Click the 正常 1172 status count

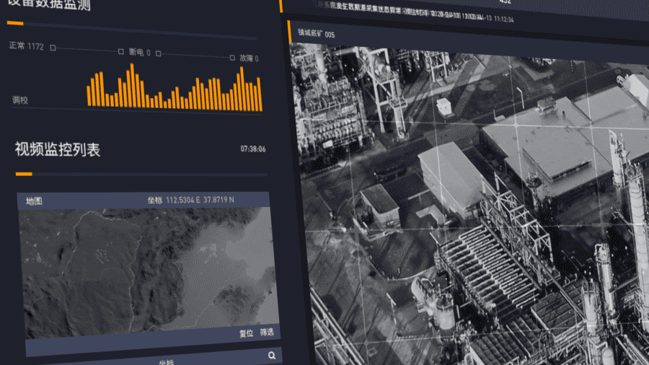(x=26, y=46)
